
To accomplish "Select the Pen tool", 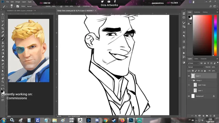I will pyautogui.click(x=3, y=64).
